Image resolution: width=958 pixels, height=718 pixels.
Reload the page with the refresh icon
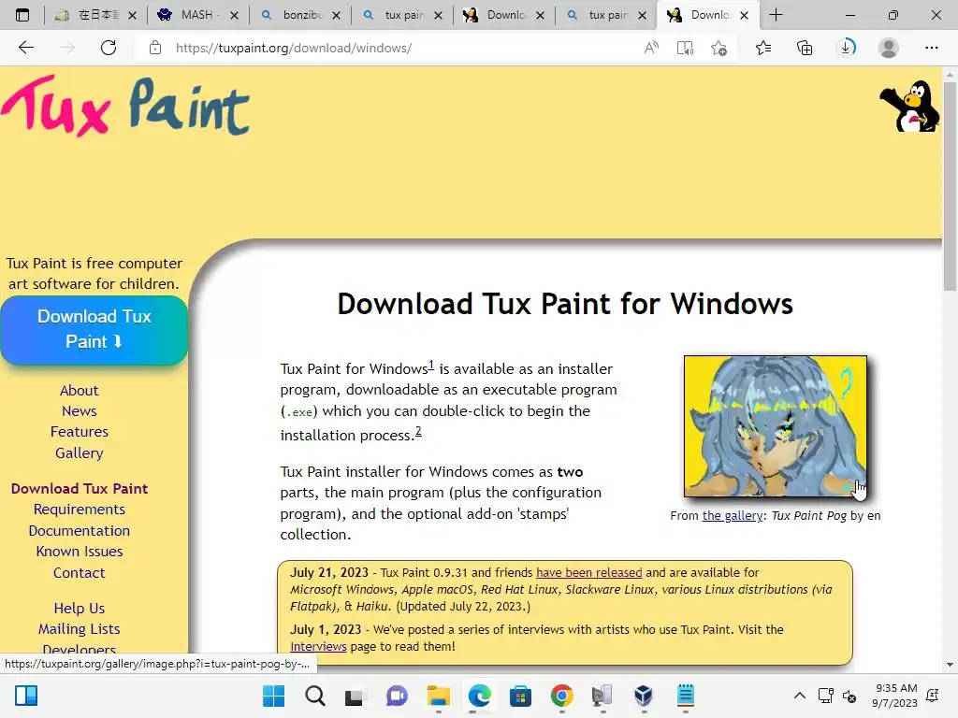click(x=109, y=48)
